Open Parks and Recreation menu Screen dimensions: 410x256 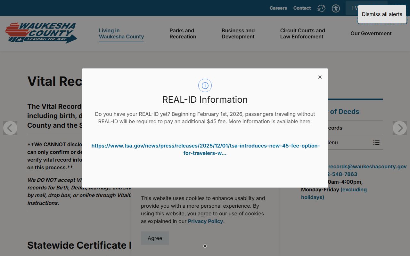[183, 34]
